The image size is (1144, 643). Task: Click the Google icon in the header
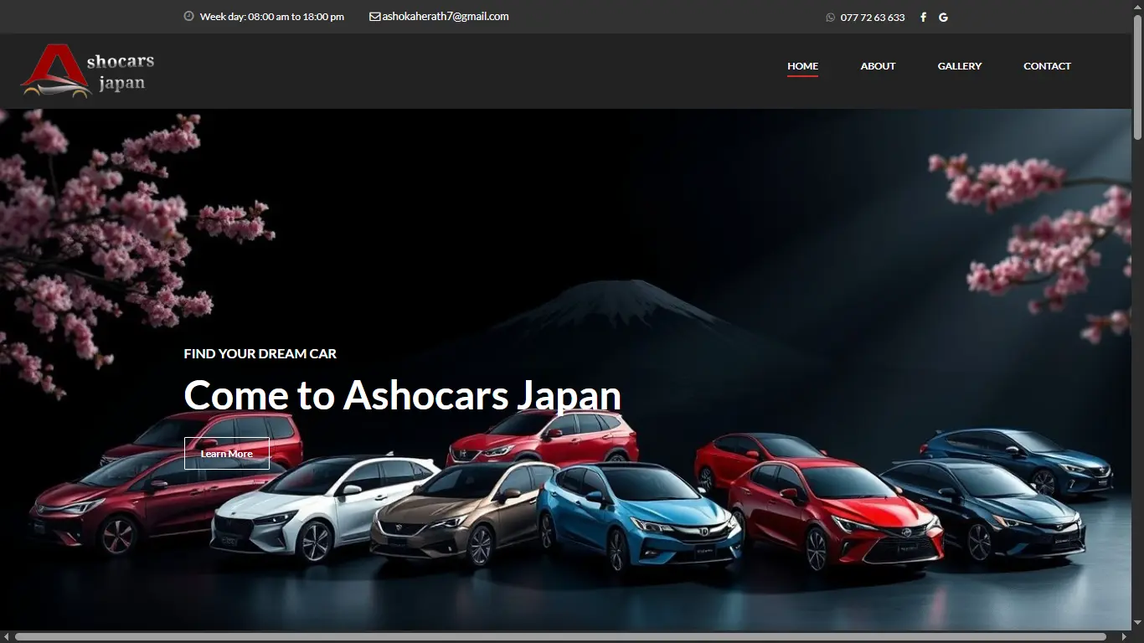coord(943,17)
